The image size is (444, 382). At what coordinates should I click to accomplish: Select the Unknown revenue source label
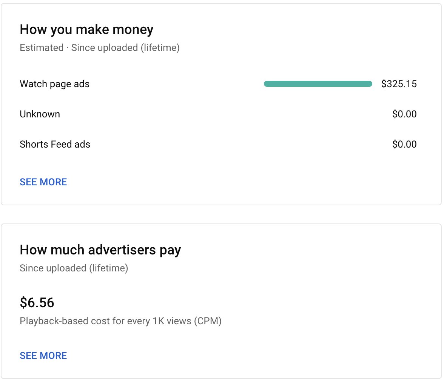(40, 114)
